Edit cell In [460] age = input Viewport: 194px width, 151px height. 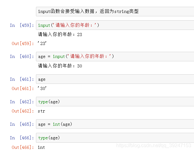tap(115, 56)
